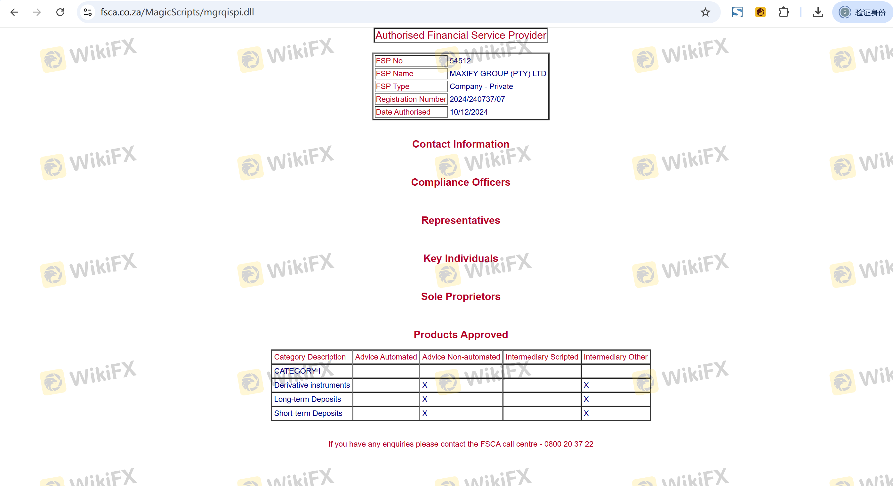Expand the Contact Information section
The image size is (893, 486).
click(460, 144)
